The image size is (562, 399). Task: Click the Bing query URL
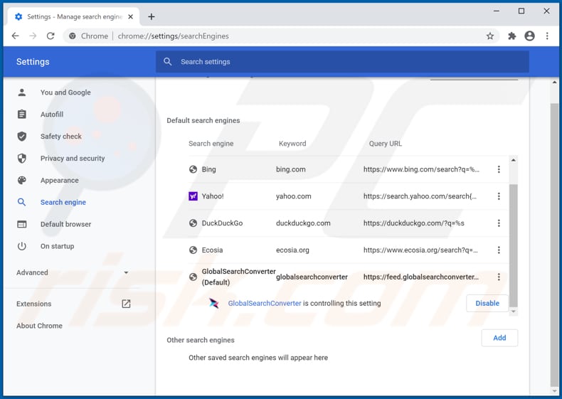point(421,169)
